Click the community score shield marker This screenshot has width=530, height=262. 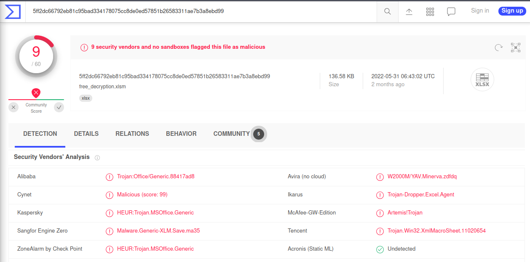[36, 93]
